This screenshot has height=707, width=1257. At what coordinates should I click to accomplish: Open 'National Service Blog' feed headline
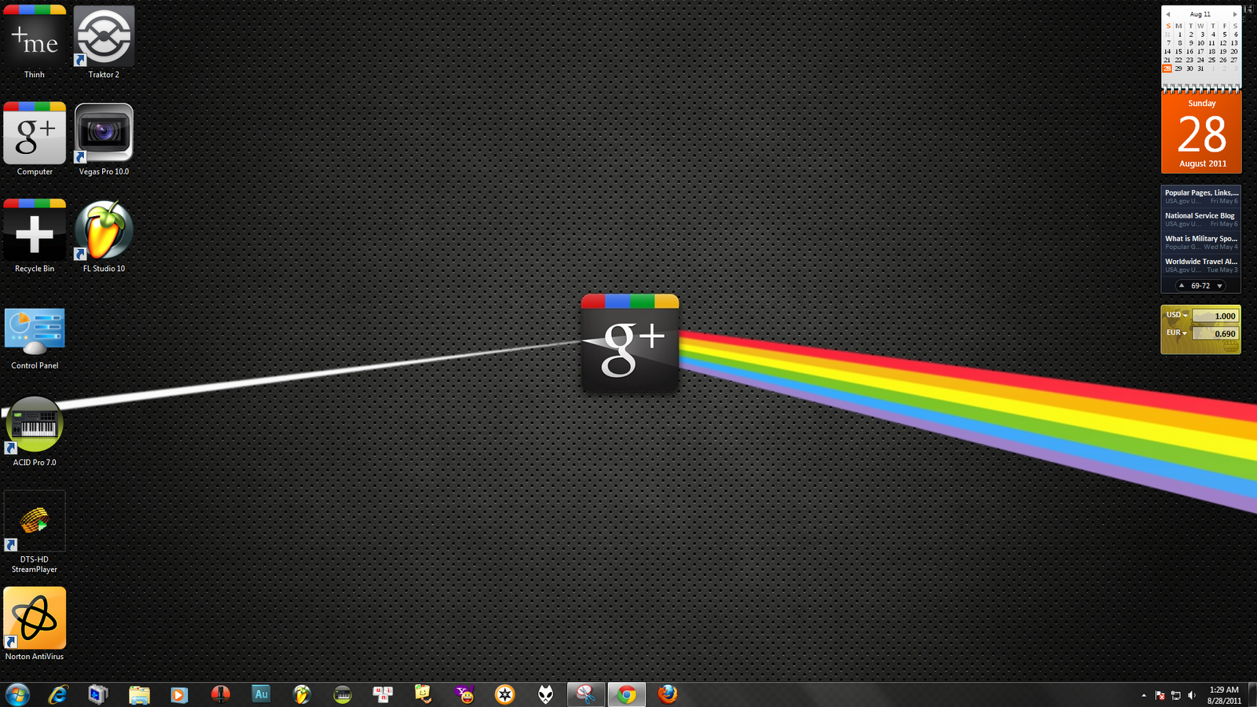[1200, 215]
